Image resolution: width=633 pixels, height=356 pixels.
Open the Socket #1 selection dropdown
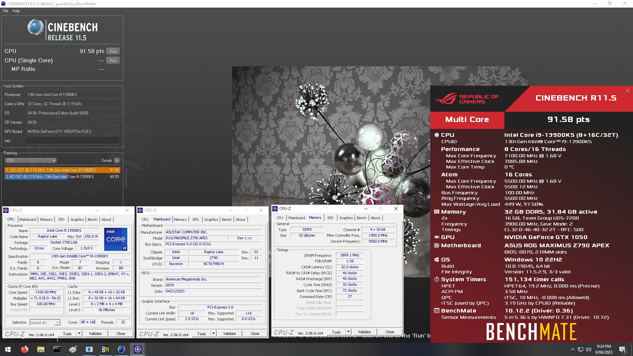click(x=45, y=323)
